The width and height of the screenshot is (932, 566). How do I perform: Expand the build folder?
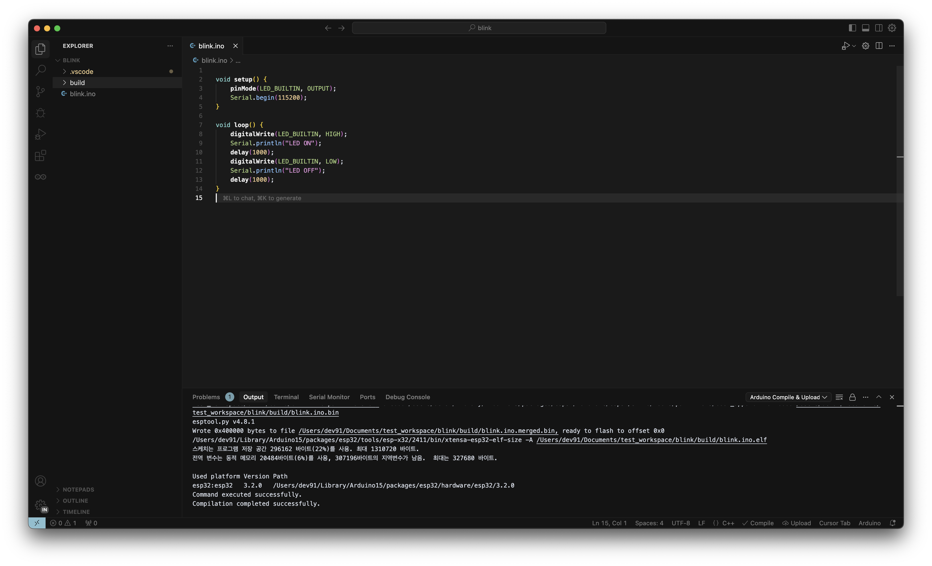(77, 83)
